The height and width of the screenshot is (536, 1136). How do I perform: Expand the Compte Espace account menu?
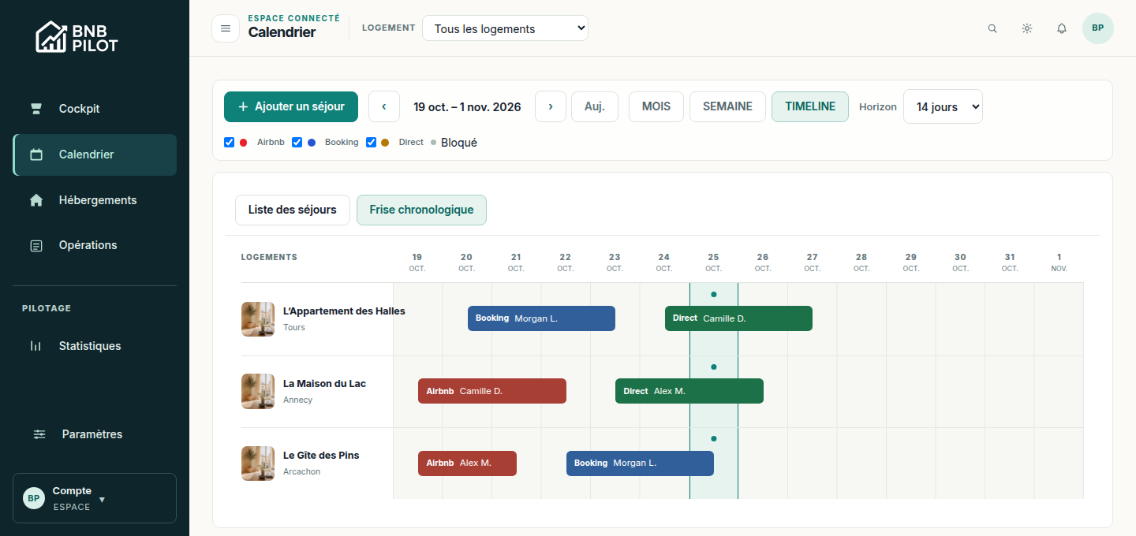[x=95, y=498]
